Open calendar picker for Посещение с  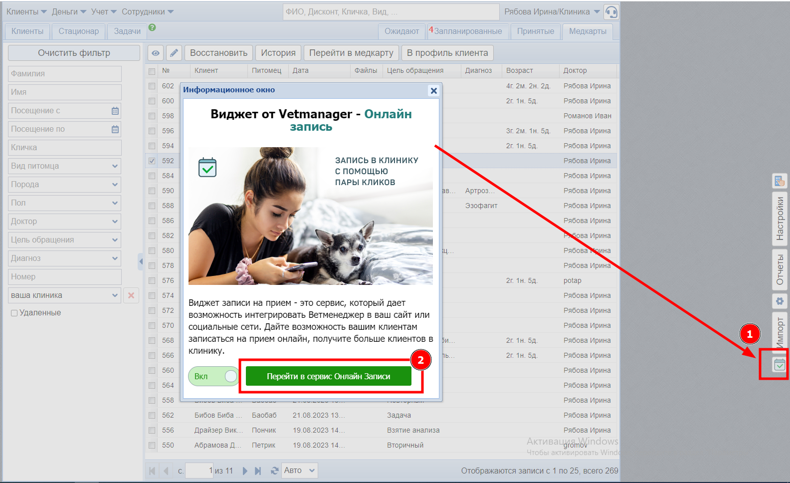115,111
